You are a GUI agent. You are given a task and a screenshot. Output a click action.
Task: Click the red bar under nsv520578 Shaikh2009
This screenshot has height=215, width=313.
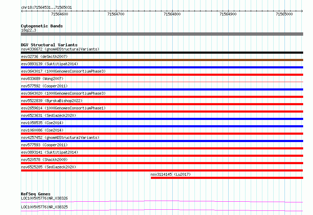point(162,163)
